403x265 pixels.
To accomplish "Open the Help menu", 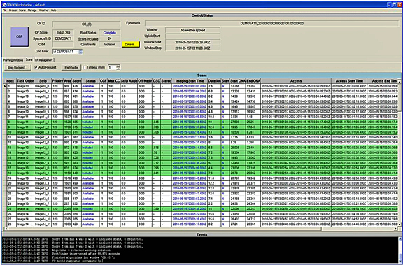I will (53, 10).
